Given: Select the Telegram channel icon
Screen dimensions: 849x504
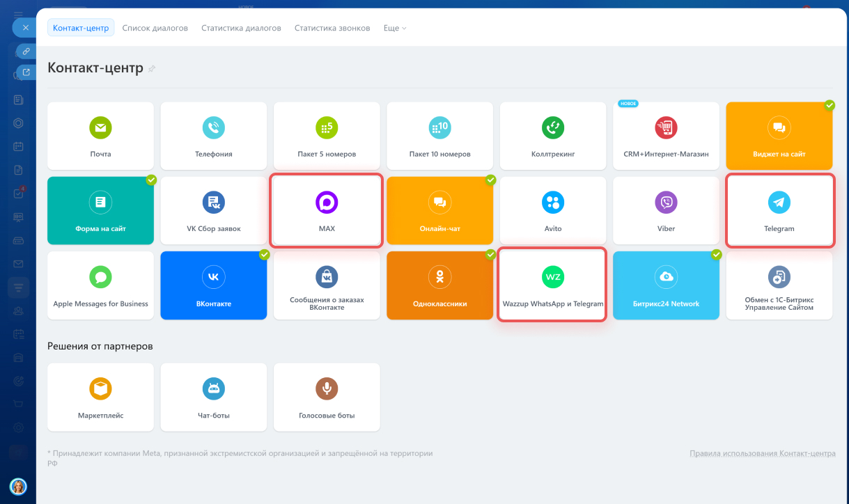Looking at the screenshot, I should [x=779, y=202].
